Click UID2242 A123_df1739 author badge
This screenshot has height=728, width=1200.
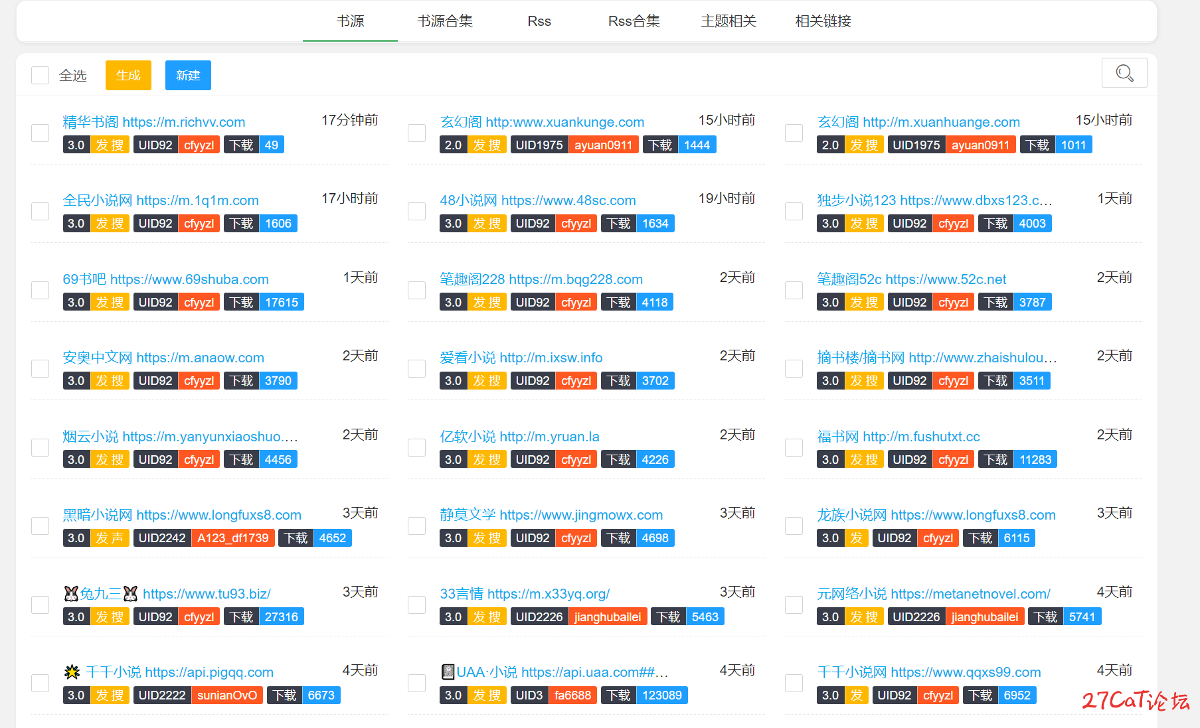(204, 538)
